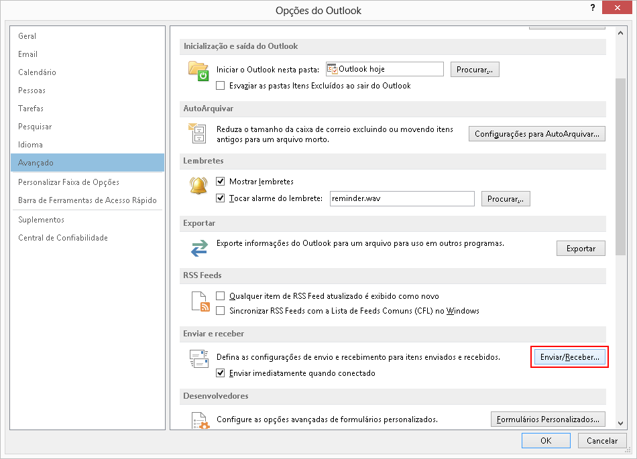Click Procurar next to startup folder field
Image resolution: width=637 pixels, height=459 pixels.
coord(475,70)
